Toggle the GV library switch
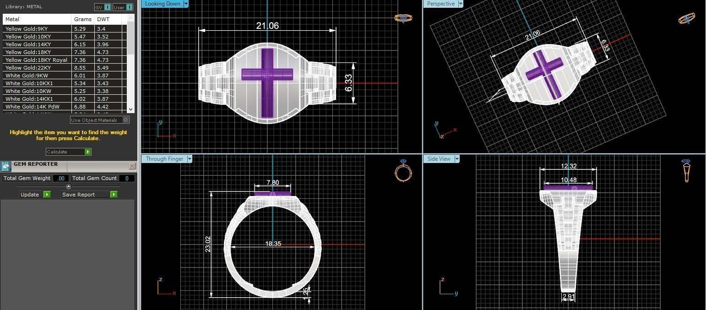The image size is (706, 310). click(x=103, y=7)
